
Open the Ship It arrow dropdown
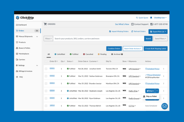coord(157,91)
